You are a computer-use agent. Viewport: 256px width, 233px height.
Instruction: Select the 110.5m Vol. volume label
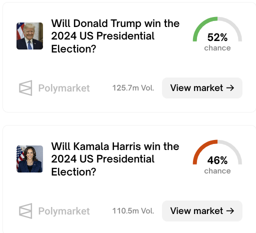tap(133, 211)
